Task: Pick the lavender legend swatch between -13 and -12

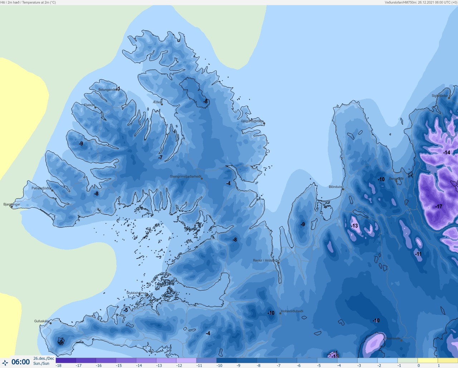Action: pos(166,360)
